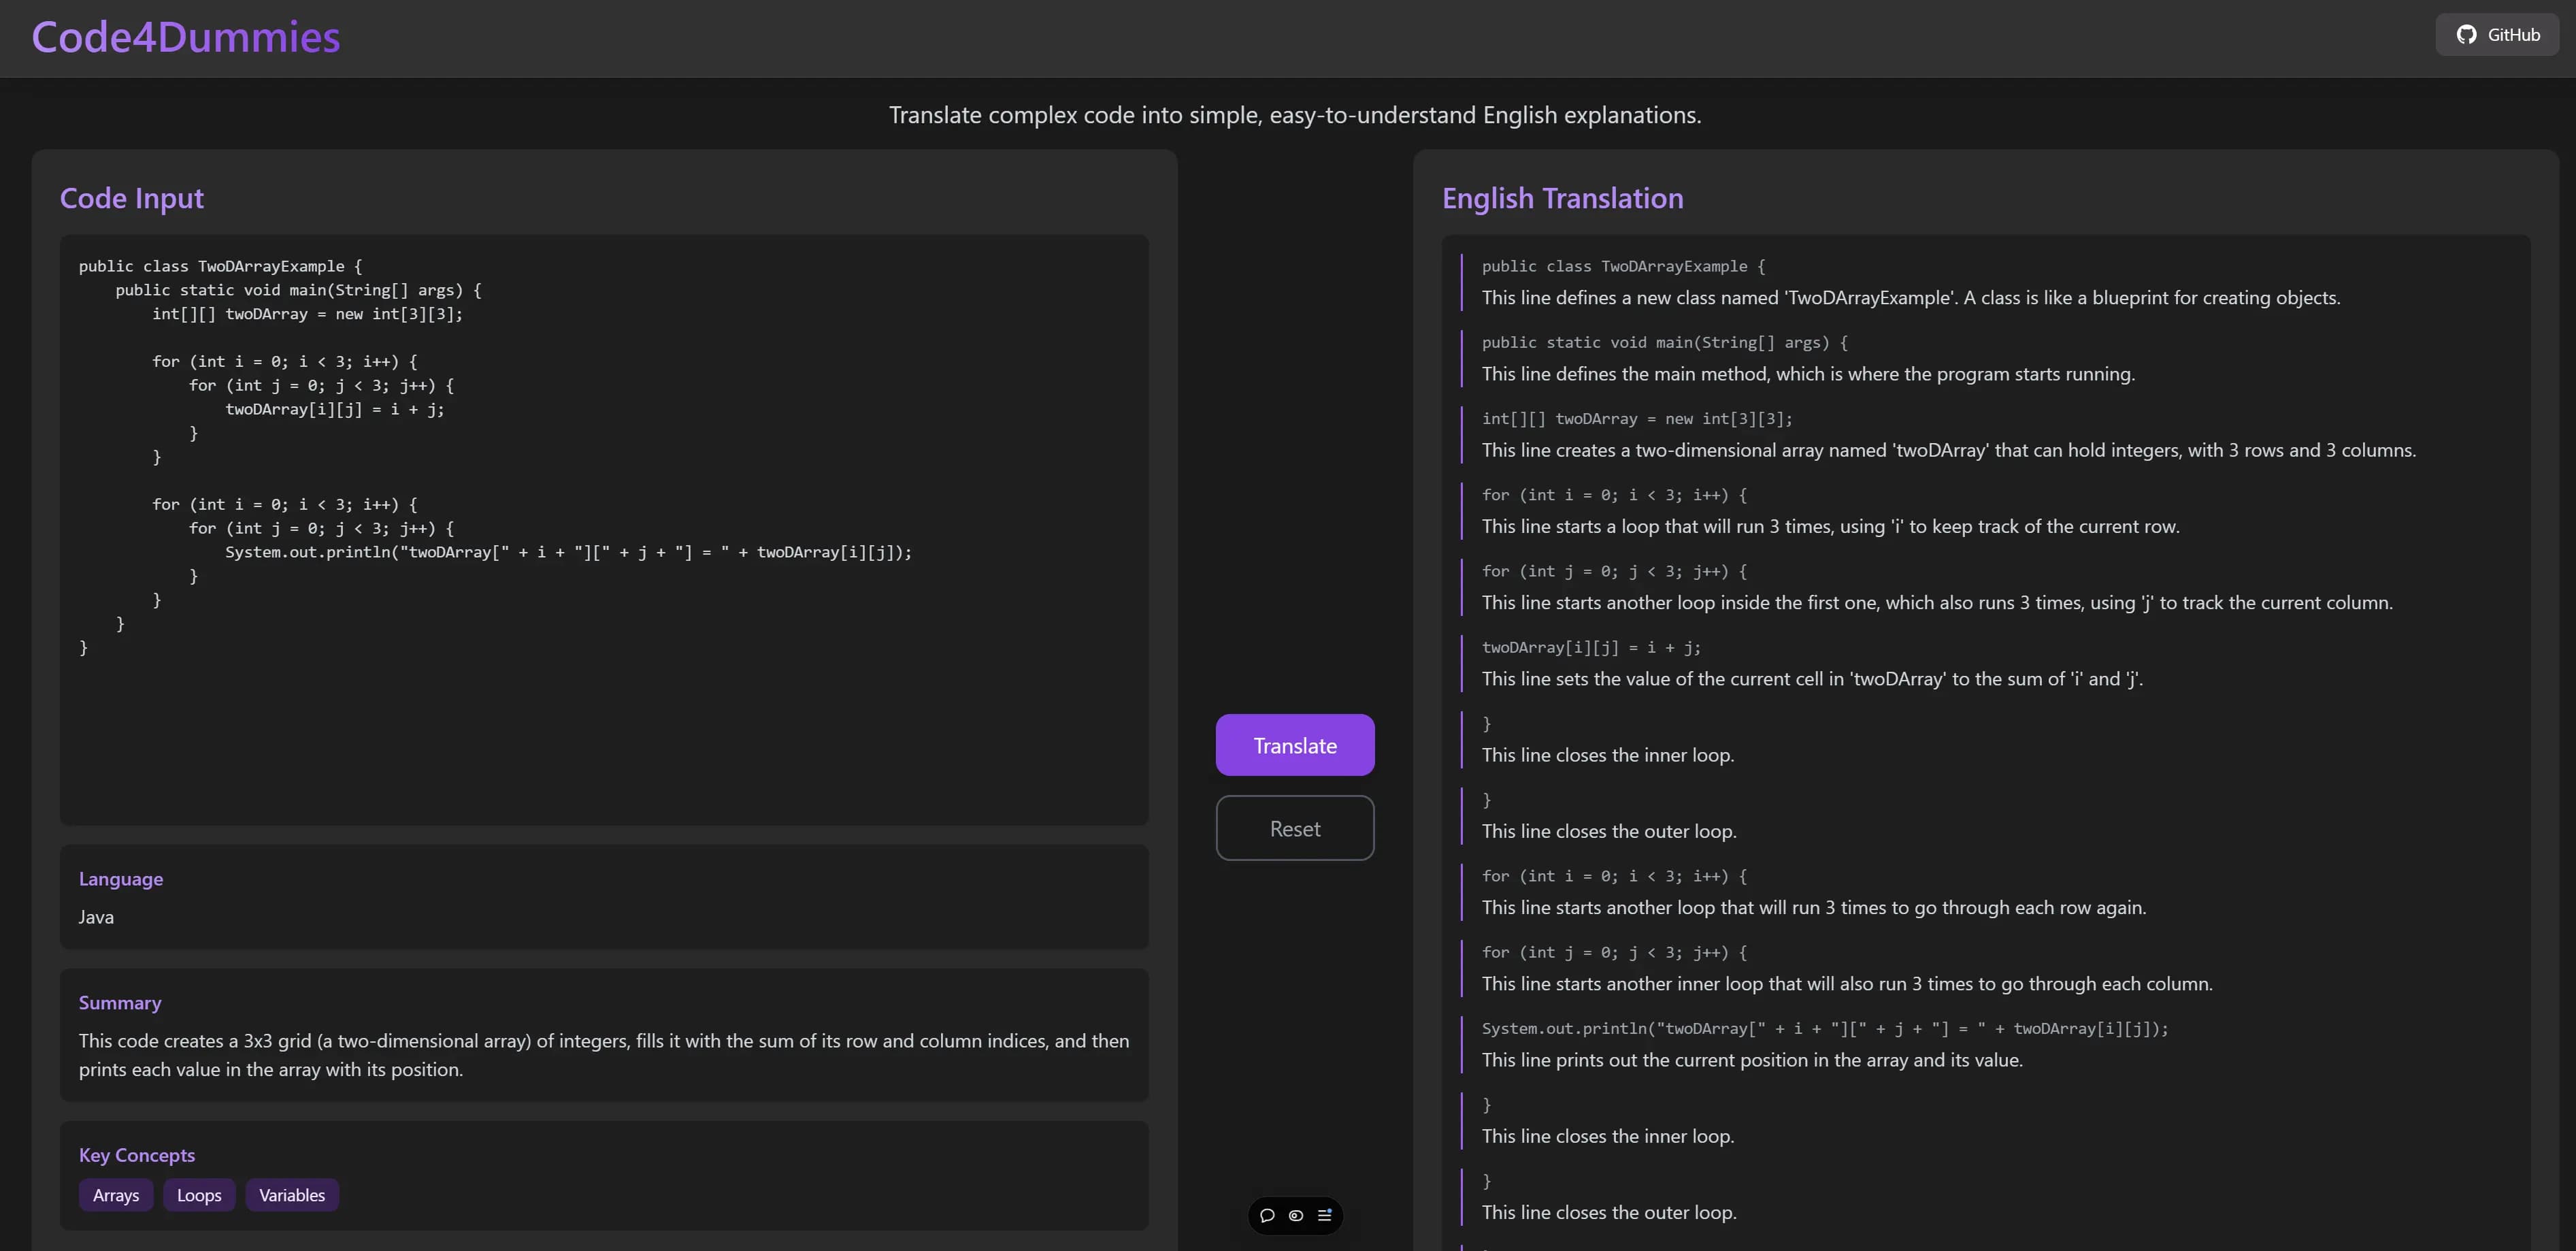This screenshot has width=2576, height=1251.
Task: Click translated line 'public static void main(String[] args) {'
Action: tap(1665, 343)
